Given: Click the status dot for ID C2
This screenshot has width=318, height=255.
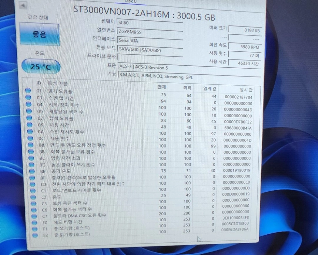Looking at the screenshot, I should (33, 197).
